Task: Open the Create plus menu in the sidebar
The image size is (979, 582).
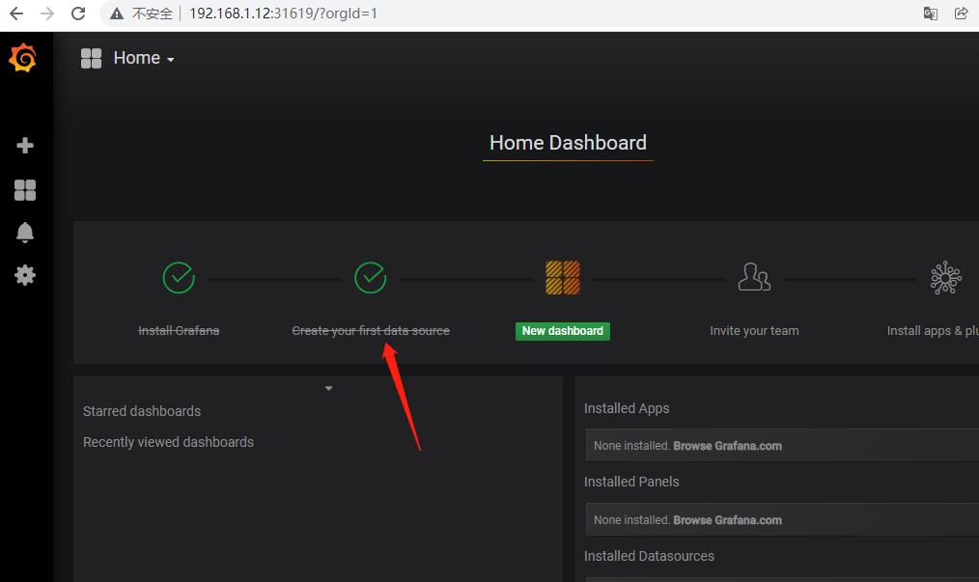Action: [25, 146]
